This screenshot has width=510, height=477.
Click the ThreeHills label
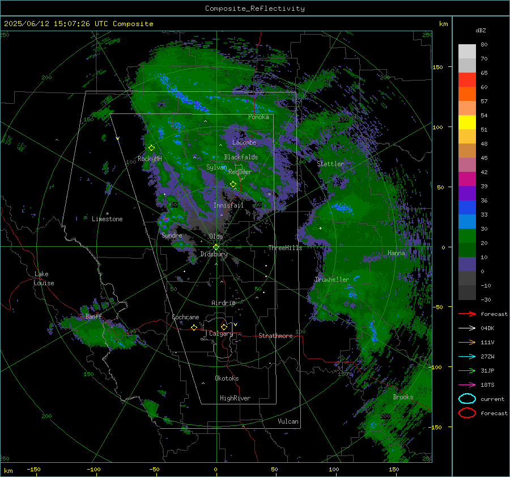pos(285,248)
